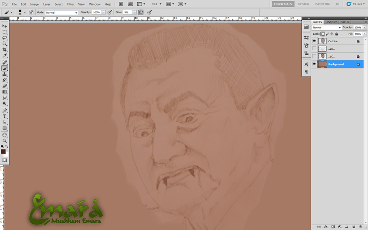The width and height of the screenshot is (368, 230).
Task: Open layer blend mode dropdown
Action: 327,28
